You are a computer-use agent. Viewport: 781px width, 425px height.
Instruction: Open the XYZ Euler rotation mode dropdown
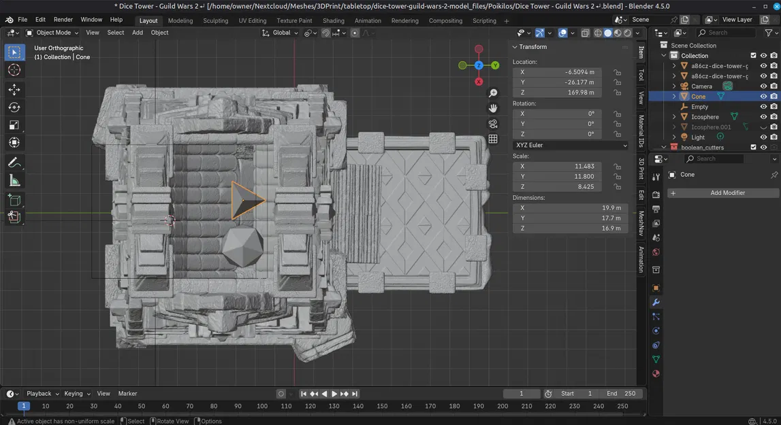571,145
